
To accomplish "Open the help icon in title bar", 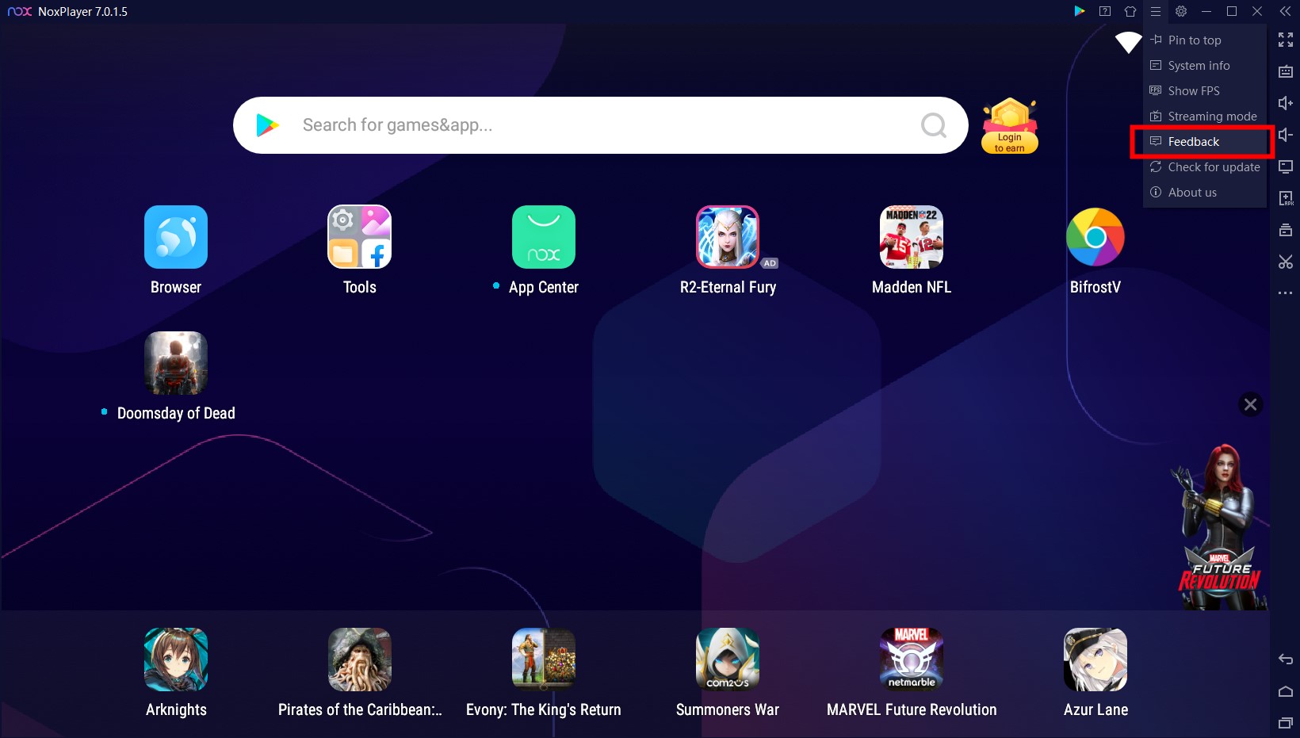I will click(x=1105, y=11).
